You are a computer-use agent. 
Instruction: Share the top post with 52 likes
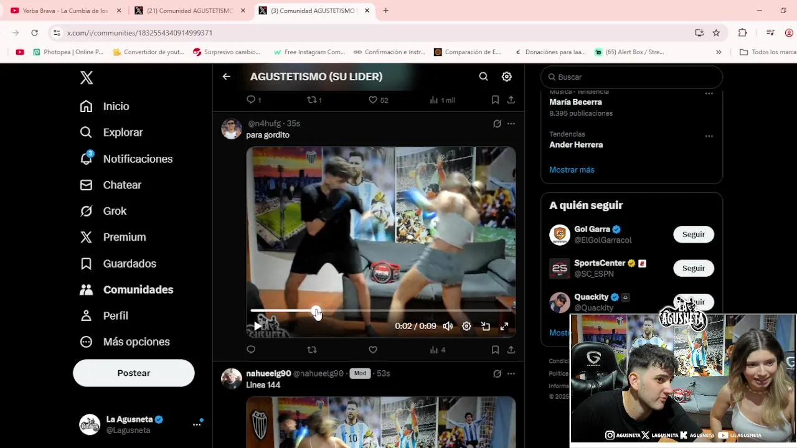click(x=511, y=100)
